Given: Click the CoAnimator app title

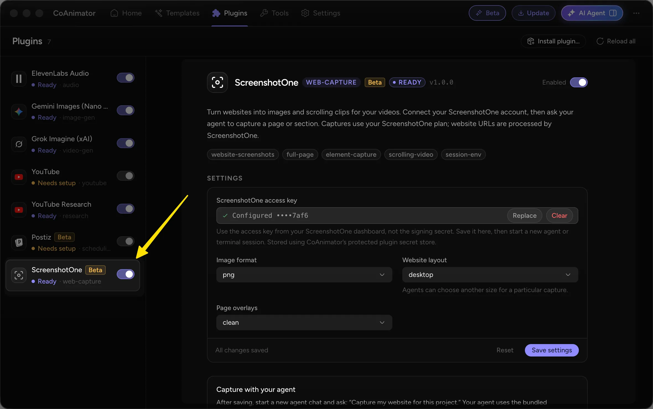Looking at the screenshot, I should (x=74, y=13).
